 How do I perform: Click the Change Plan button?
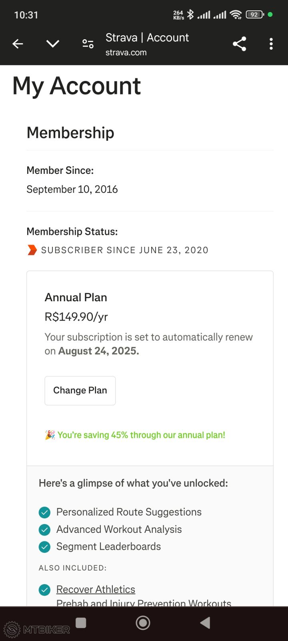[80, 391]
